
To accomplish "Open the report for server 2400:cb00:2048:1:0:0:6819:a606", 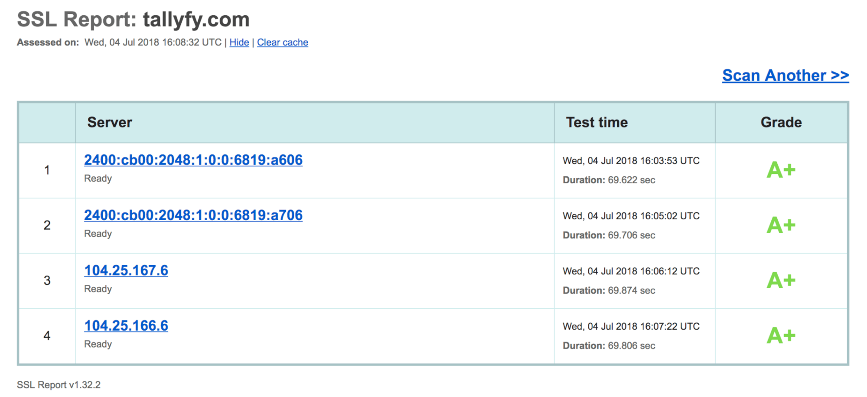I will coord(193,160).
